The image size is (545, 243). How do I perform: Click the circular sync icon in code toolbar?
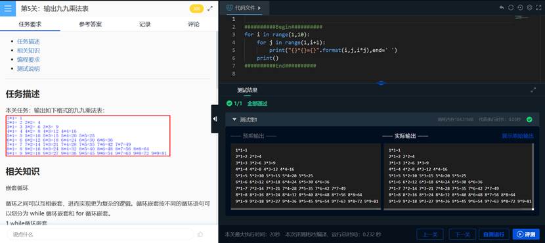click(511, 8)
